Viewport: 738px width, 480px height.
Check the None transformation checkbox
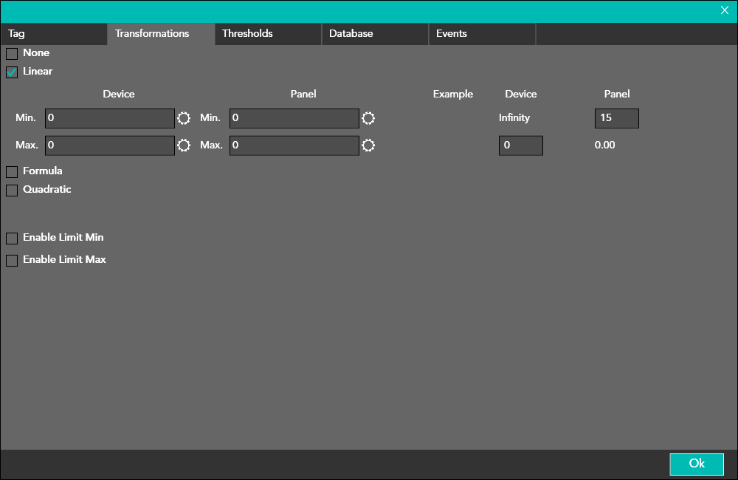point(12,54)
